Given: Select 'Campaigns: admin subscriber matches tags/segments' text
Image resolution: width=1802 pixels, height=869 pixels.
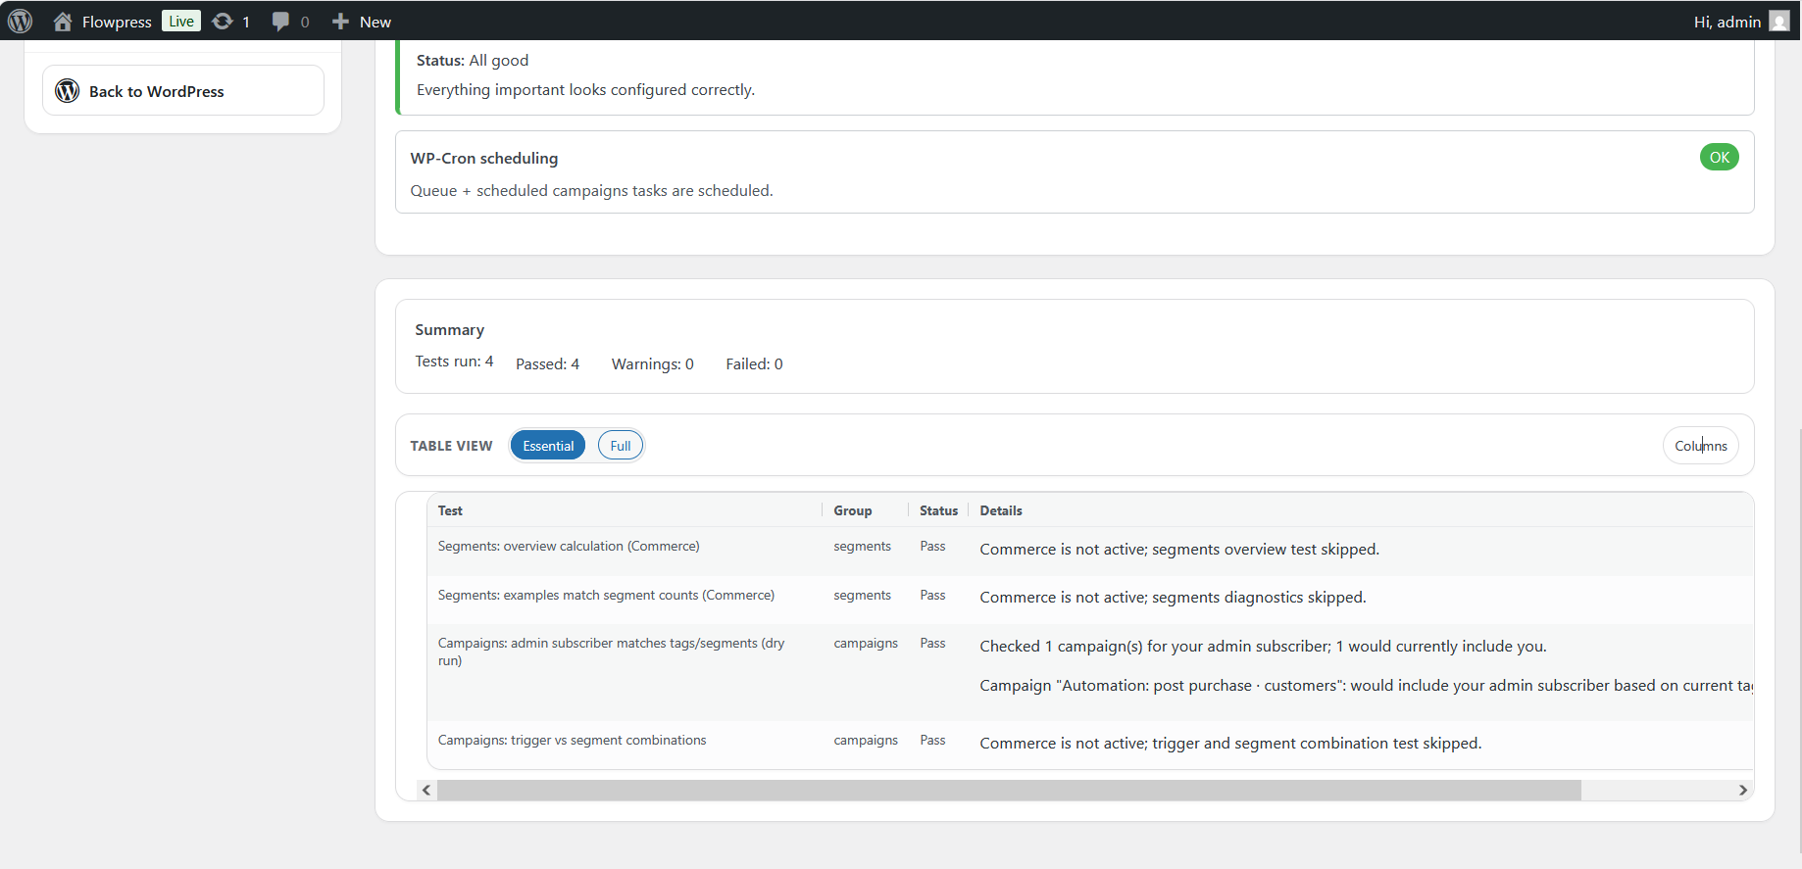Looking at the screenshot, I should (x=611, y=652).
